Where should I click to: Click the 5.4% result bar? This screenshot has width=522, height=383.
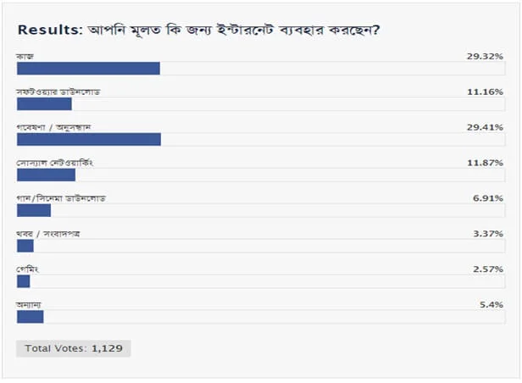31,317
